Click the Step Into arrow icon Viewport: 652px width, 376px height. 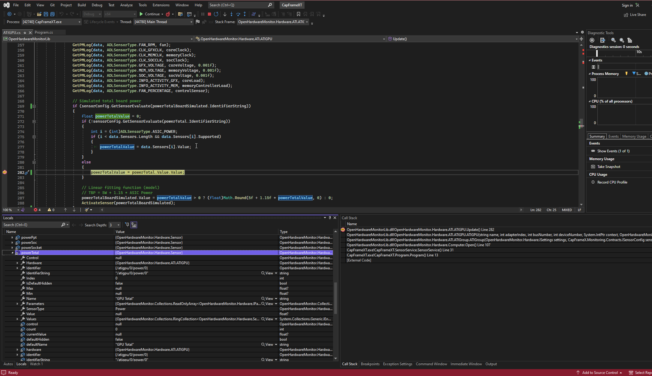(x=231, y=14)
